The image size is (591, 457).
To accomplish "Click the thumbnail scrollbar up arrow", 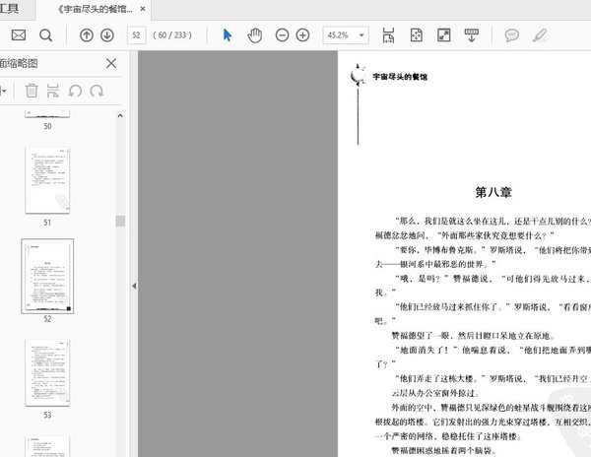I will [x=120, y=115].
